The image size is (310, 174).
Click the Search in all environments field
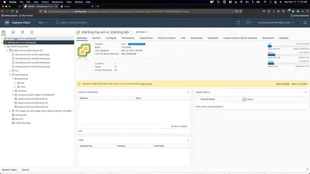[74, 23]
